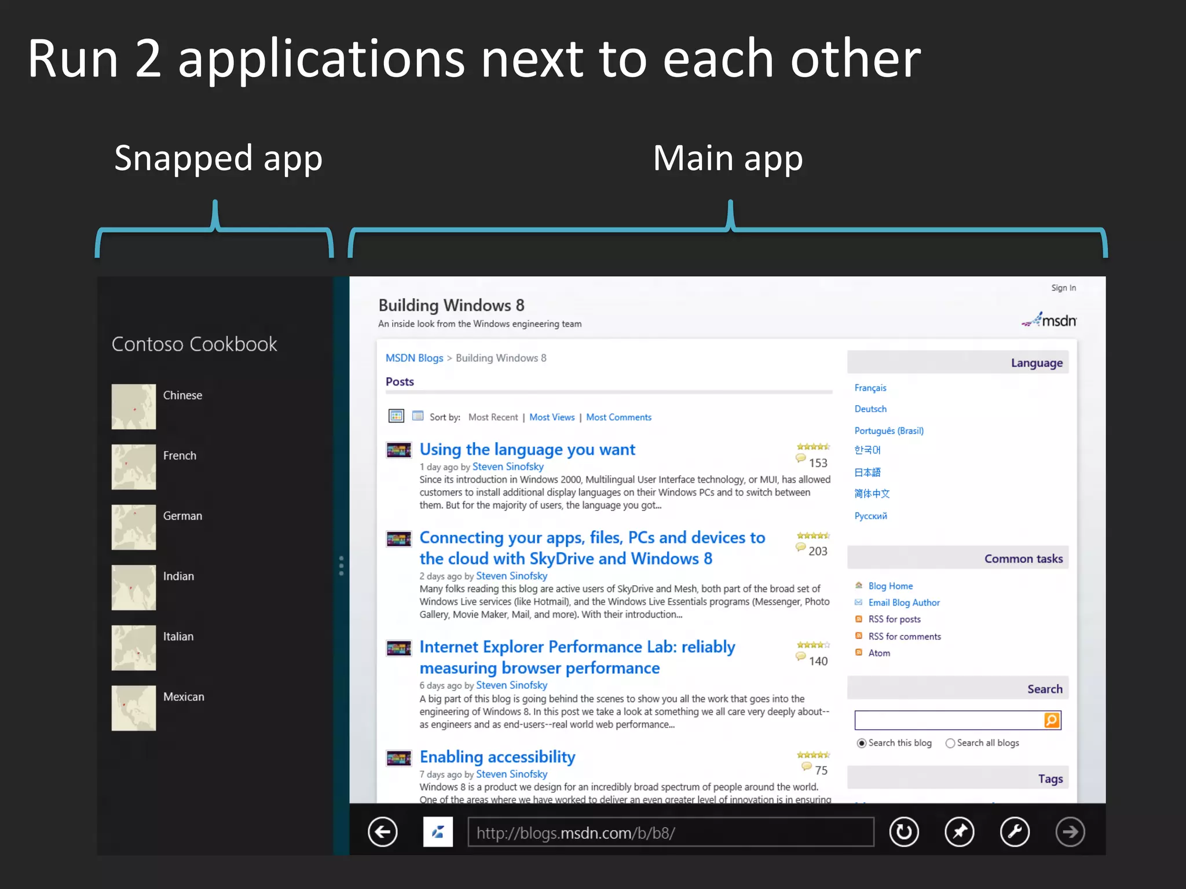Image resolution: width=1186 pixels, height=889 pixels.
Task: Click the MSDN Blogs breadcrumb link
Action: (414, 358)
